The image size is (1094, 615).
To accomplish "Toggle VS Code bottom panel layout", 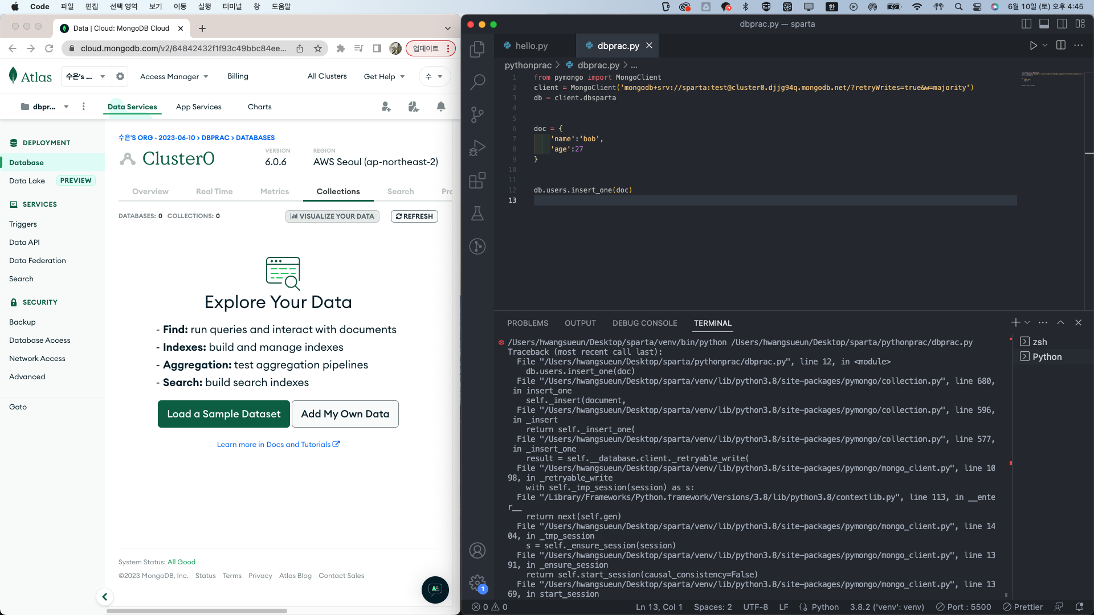I will (1044, 24).
